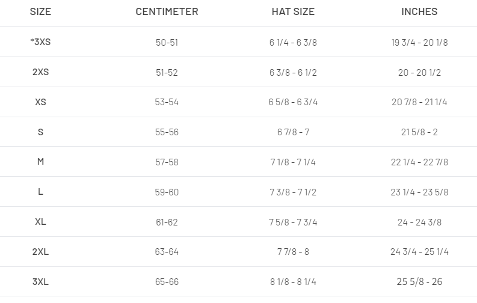
Task: Click the INCHES column header
Action: (x=419, y=11)
